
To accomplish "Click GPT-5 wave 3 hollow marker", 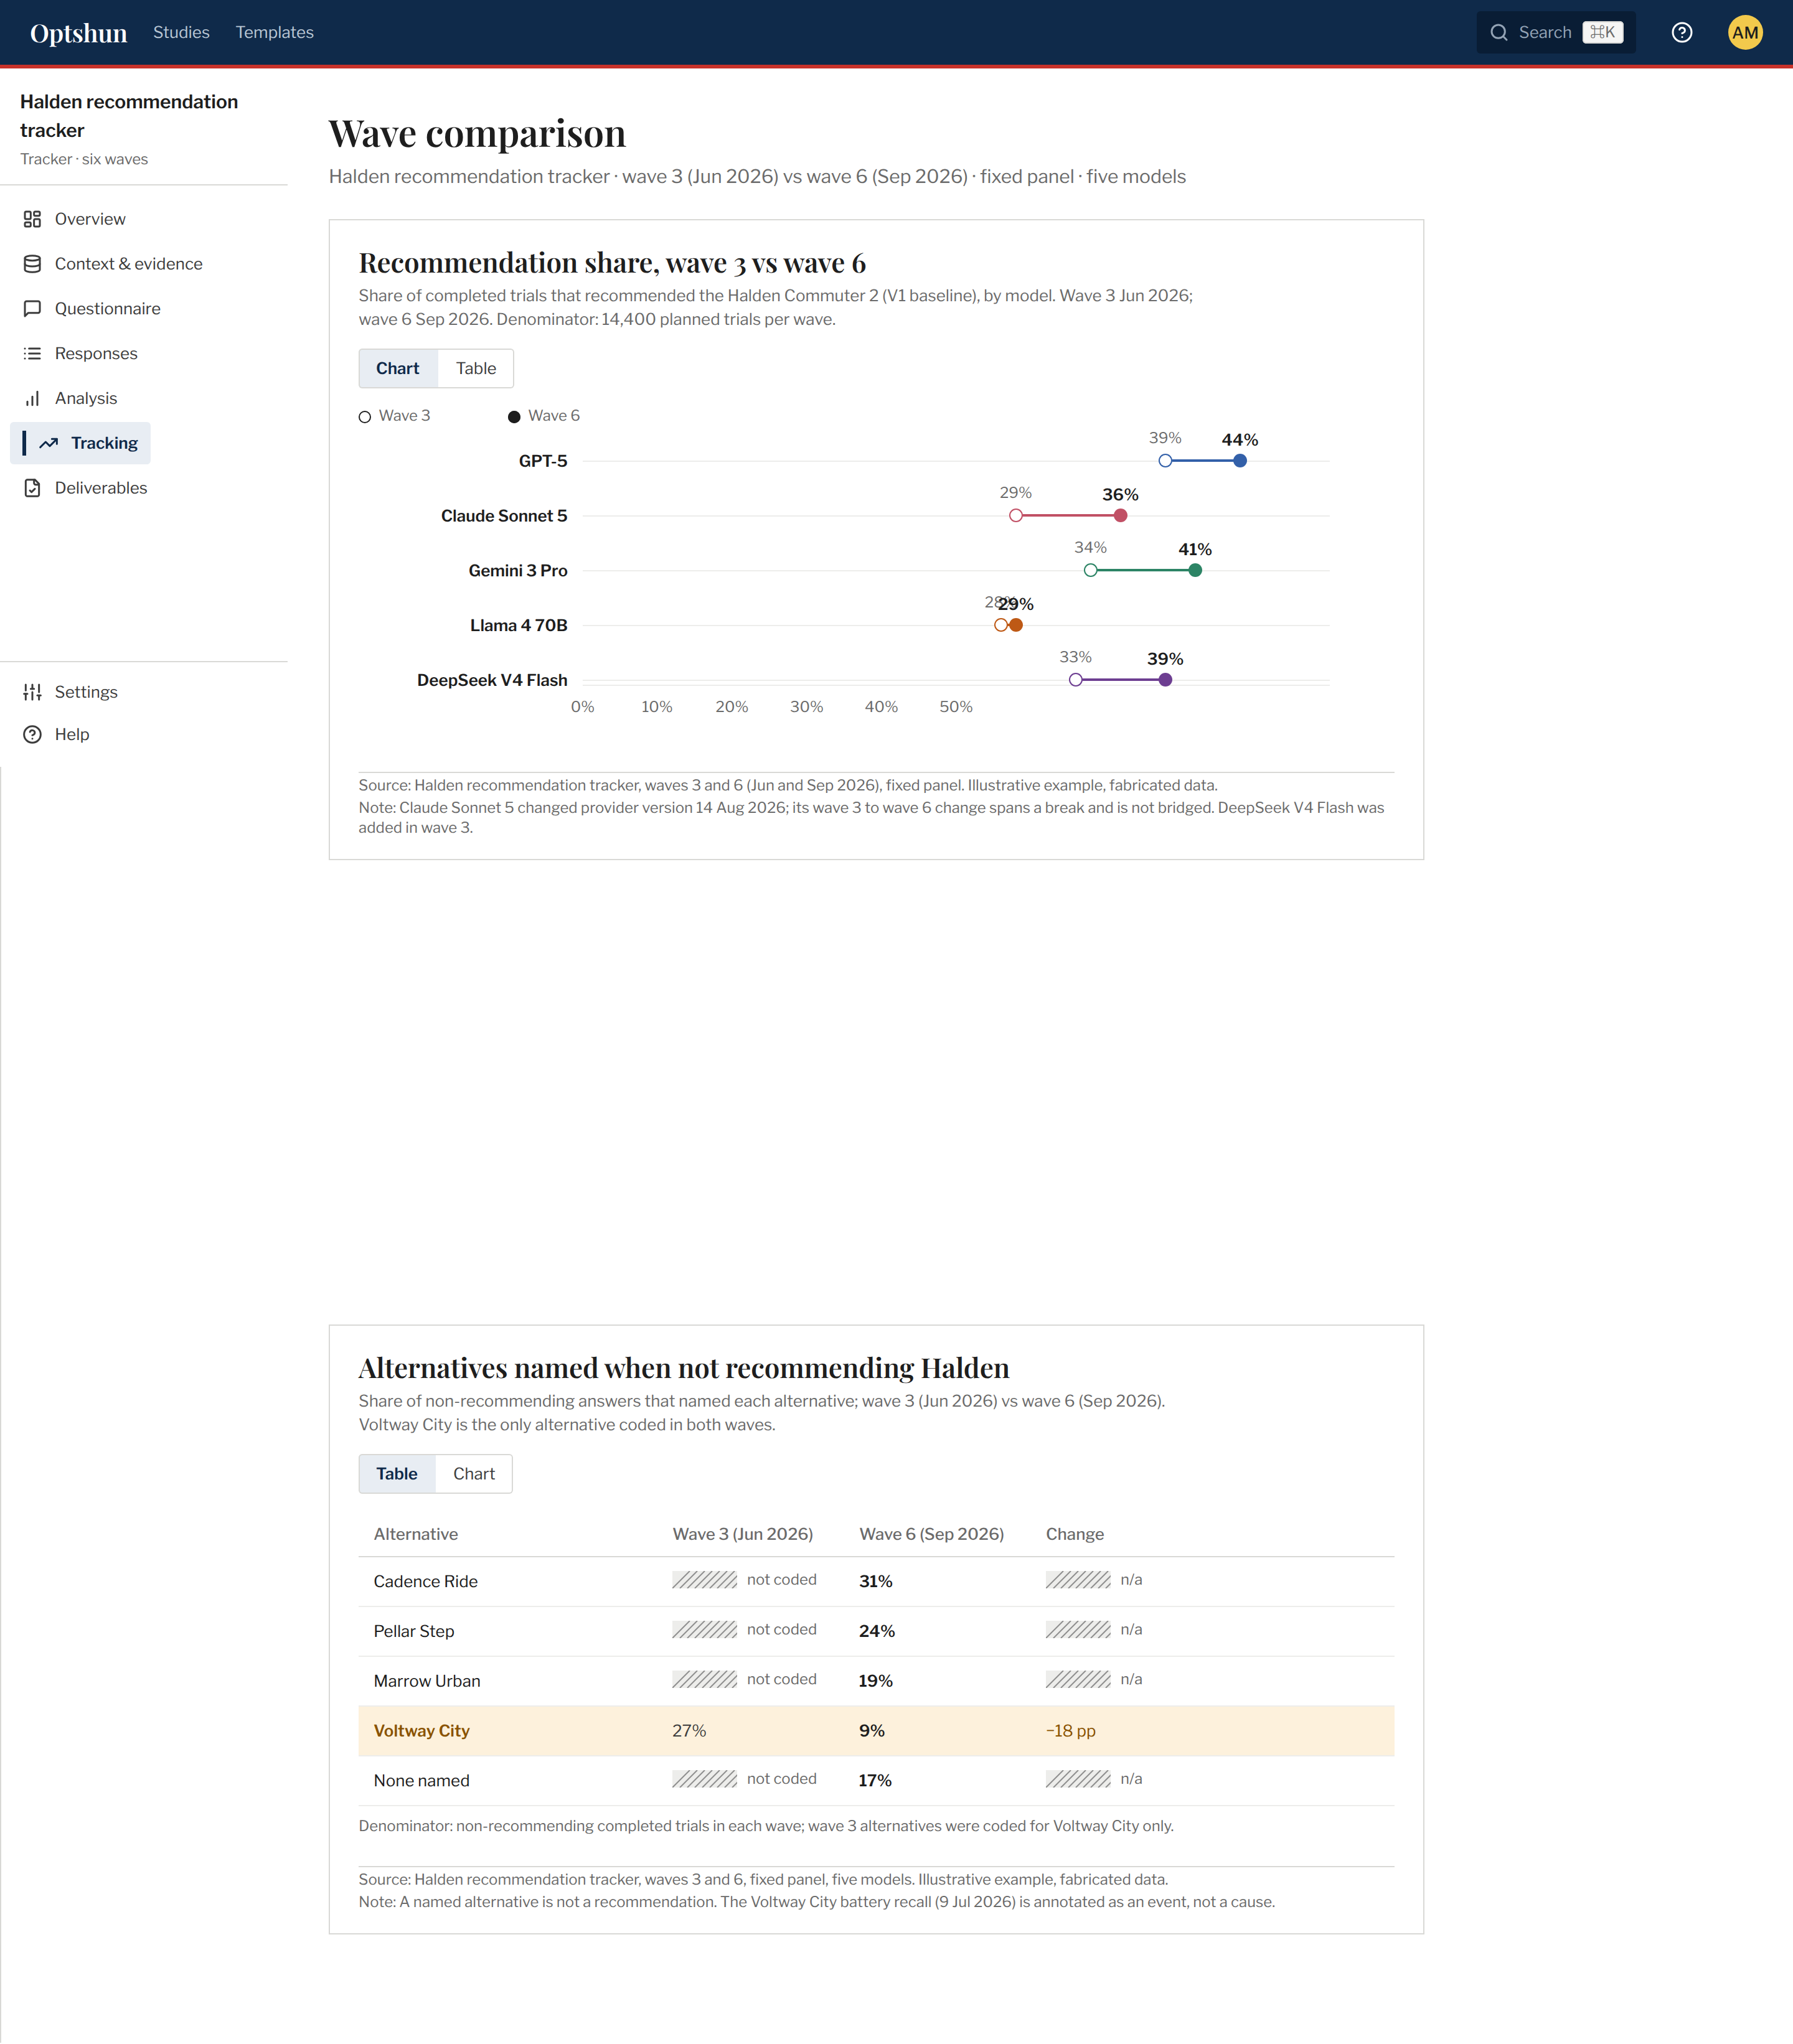I will 1165,461.
